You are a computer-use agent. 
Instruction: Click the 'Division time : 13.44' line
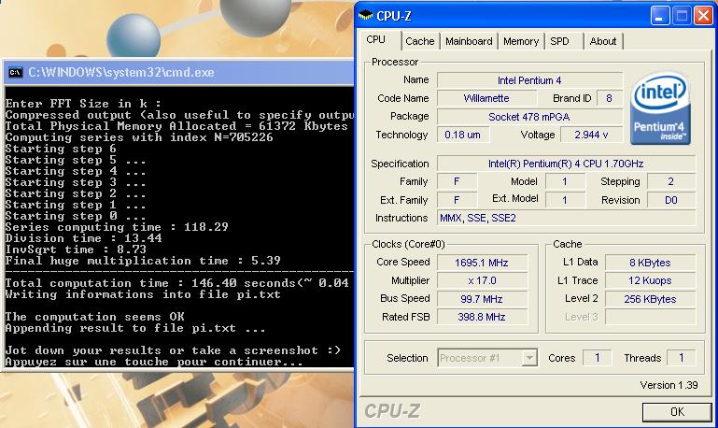[x=83, y=238]
